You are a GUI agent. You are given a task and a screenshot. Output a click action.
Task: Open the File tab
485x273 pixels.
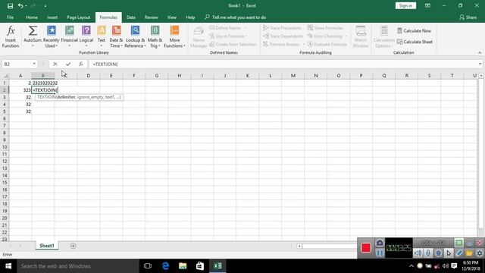coord(10,17)
